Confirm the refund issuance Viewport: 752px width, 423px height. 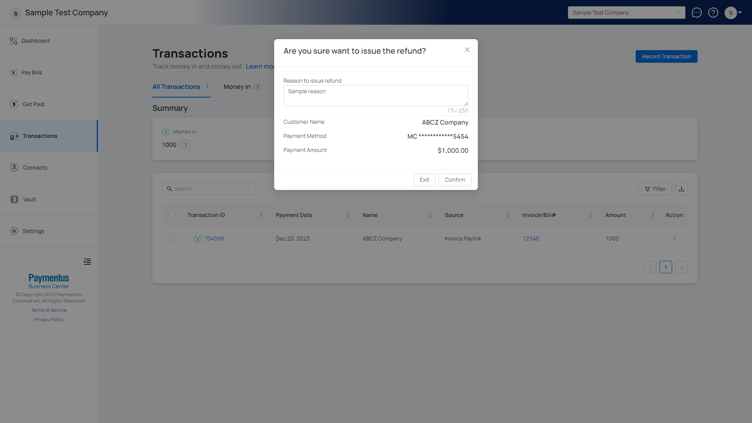[x=455, y=180]
